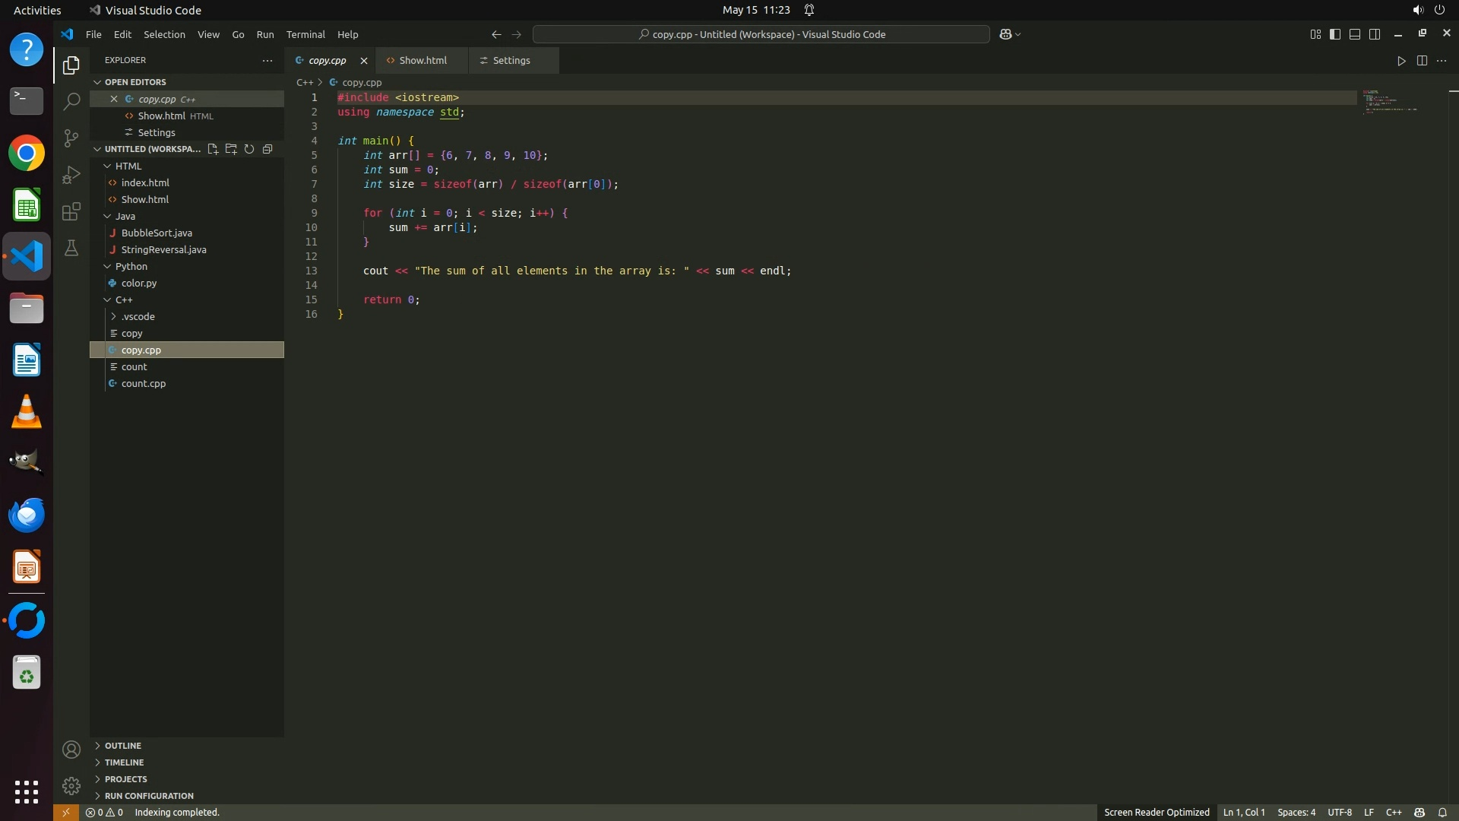This screenshot has width=1459, height=821.
Task: Open the Source Control view
Action: pyautogui.click(x=71, y=138)
